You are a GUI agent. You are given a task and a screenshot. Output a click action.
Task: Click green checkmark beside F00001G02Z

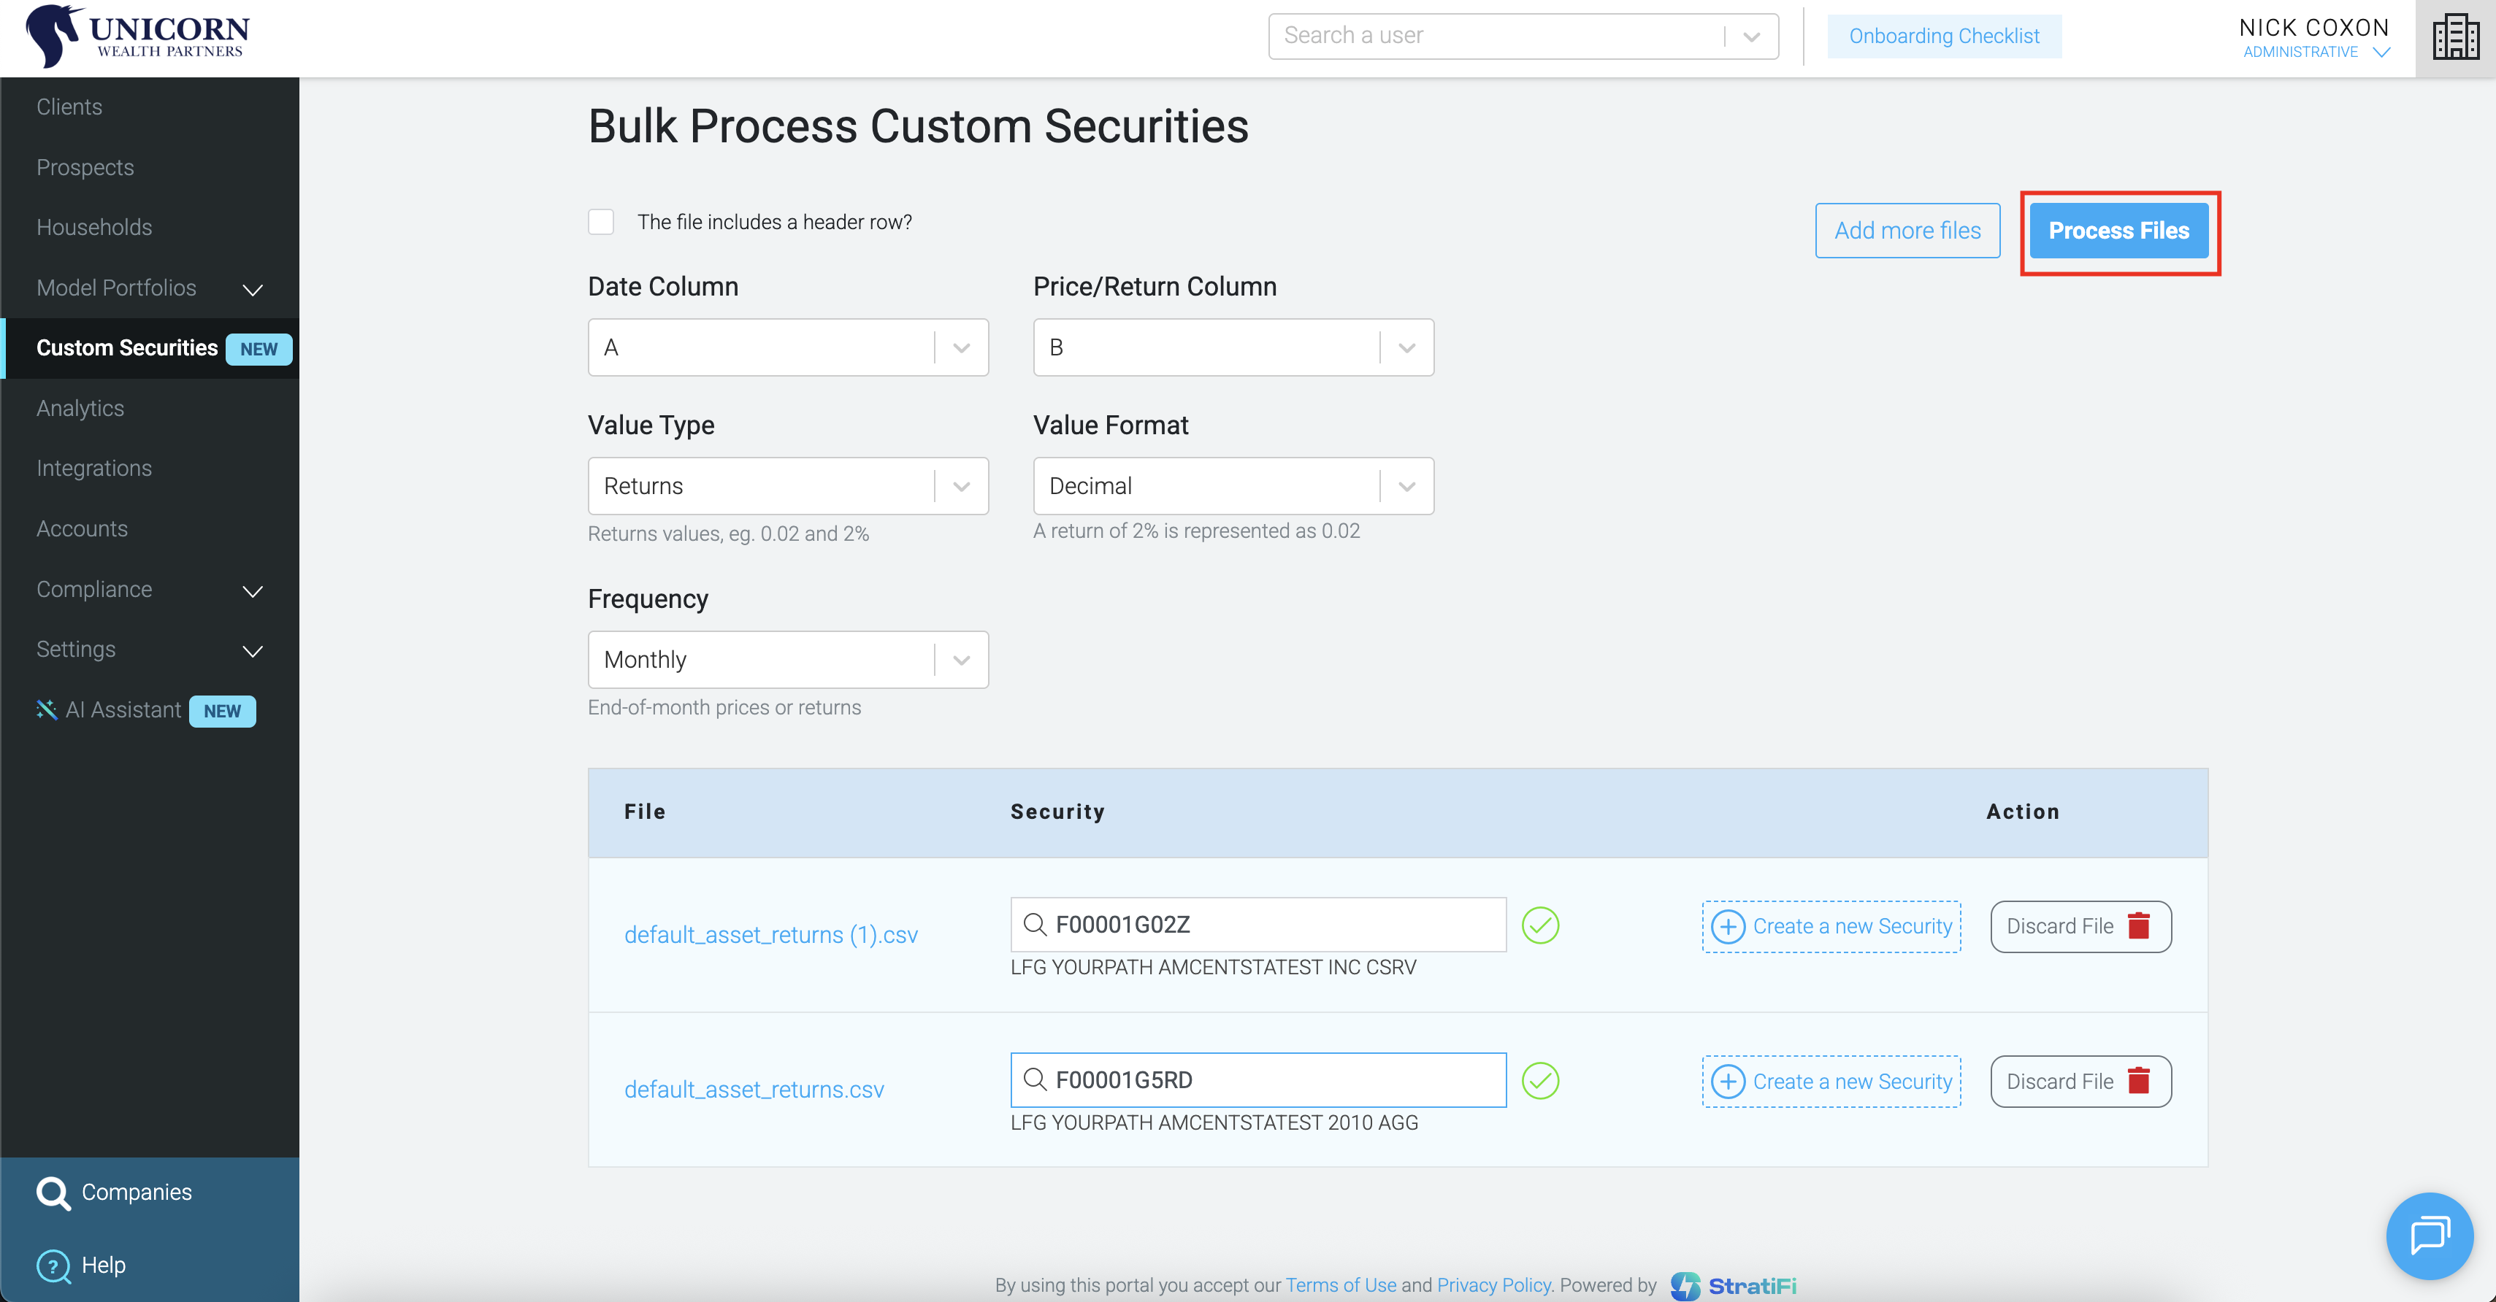pos(1539,925)
